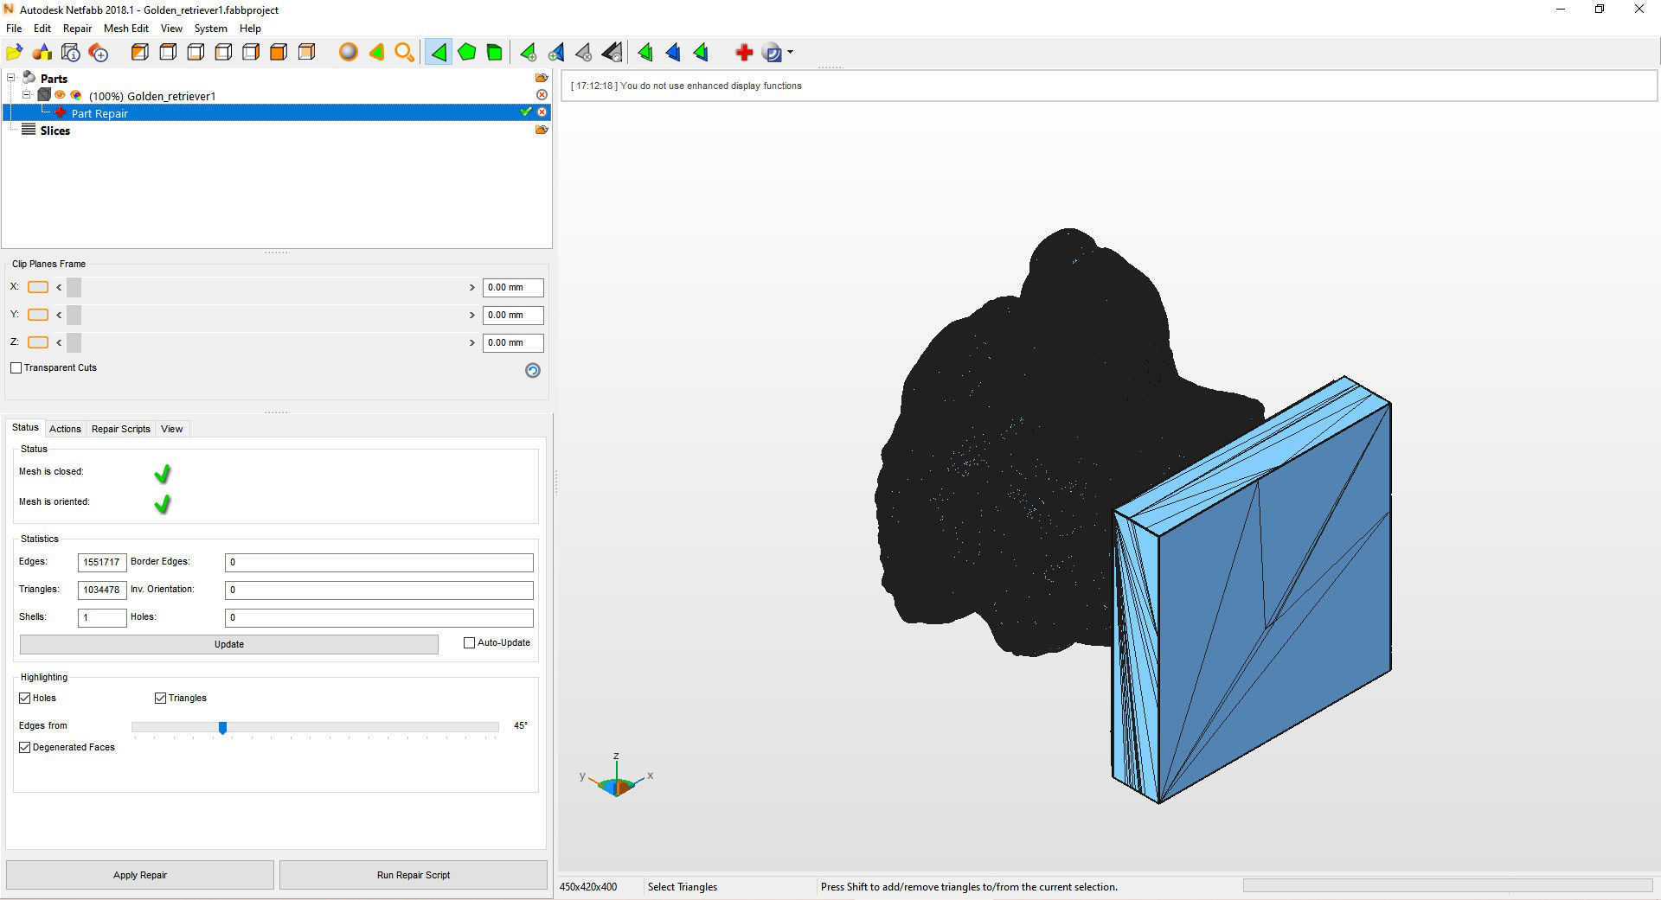Activate the orange magnifying glass zoom tool

(x=404, y=53)
